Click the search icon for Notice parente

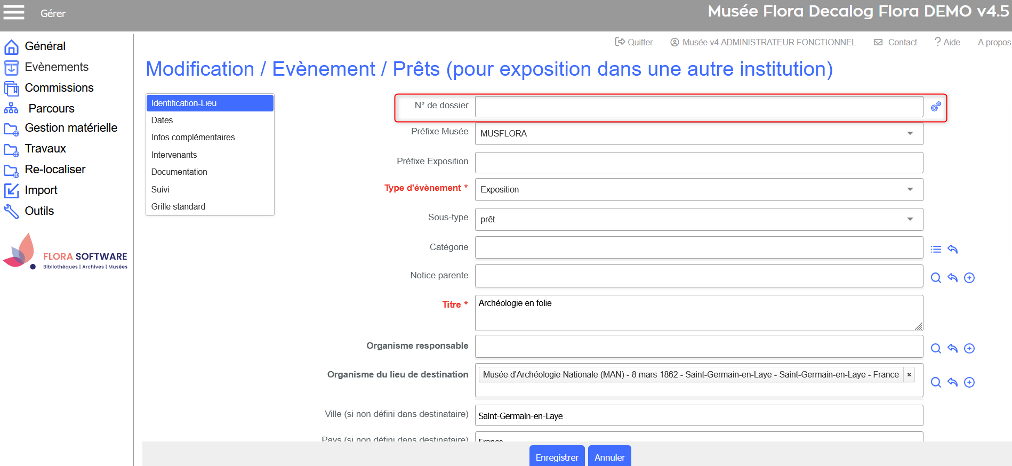tap(936, 278)
